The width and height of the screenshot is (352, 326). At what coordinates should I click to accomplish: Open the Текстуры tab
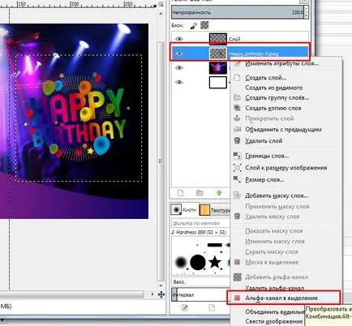coord(215,210)
